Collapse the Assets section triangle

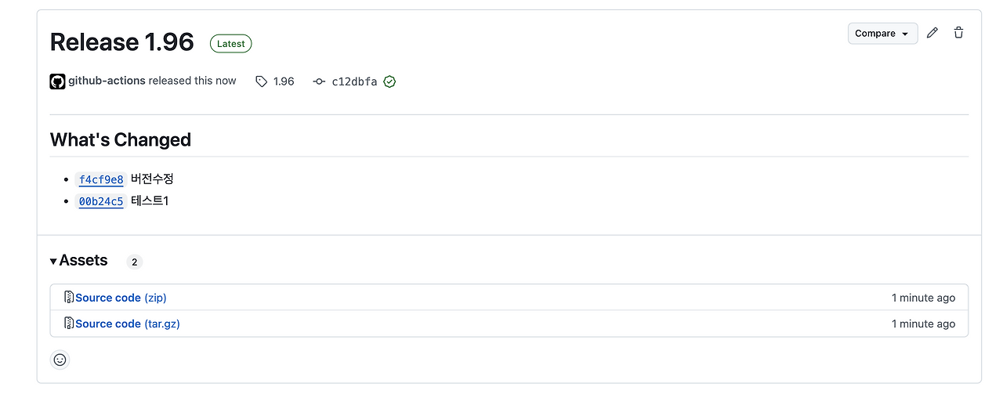[x=53, y=262]
